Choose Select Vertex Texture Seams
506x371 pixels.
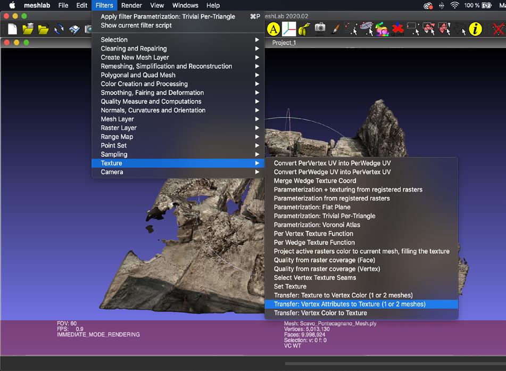tap(361, 278)
